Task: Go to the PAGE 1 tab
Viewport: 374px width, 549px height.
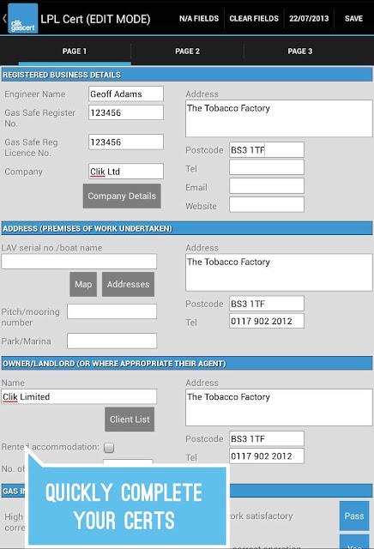Action: click(x=75, y=51)
